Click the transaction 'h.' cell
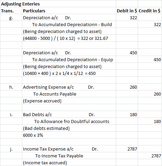 coord(11,87)
